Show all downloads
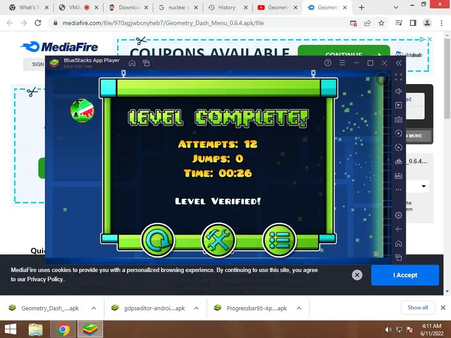Viewport: 451px width, 338px height. point(418,308)
